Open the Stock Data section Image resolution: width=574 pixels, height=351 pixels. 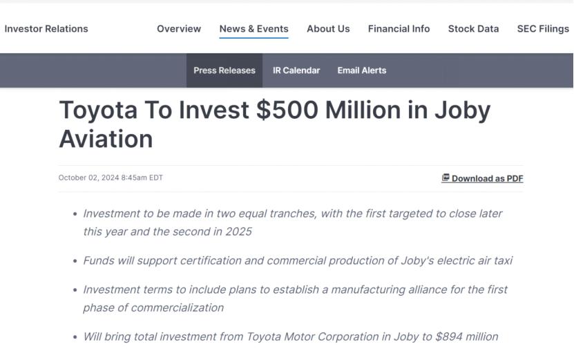coord(473,29)
